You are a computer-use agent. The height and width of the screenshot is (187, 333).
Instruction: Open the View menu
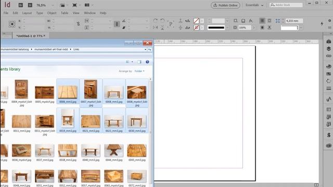[76, 13]
